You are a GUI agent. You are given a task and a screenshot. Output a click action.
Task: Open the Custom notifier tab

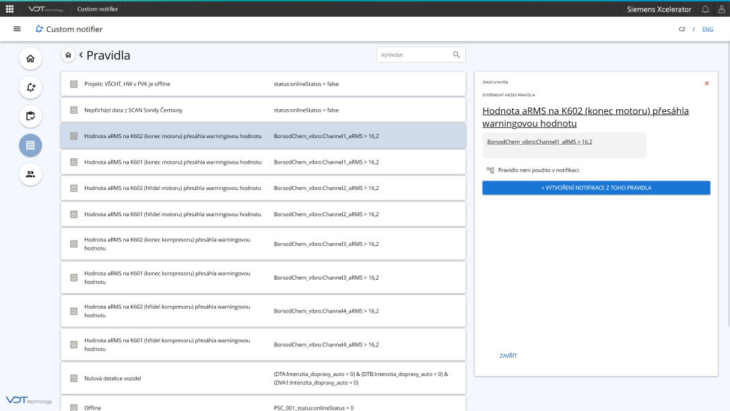(97, 9)
